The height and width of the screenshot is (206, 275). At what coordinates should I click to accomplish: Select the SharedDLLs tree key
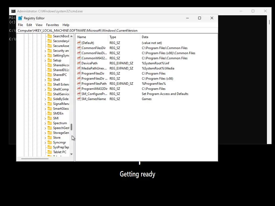tap(61, 70)
